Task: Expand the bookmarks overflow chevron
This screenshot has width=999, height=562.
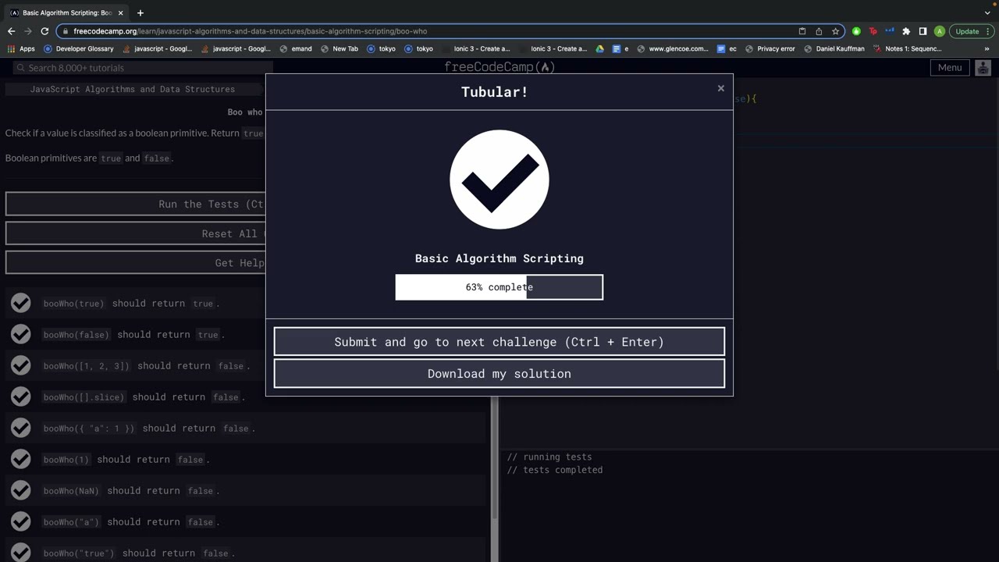Action: click(987, 48)
